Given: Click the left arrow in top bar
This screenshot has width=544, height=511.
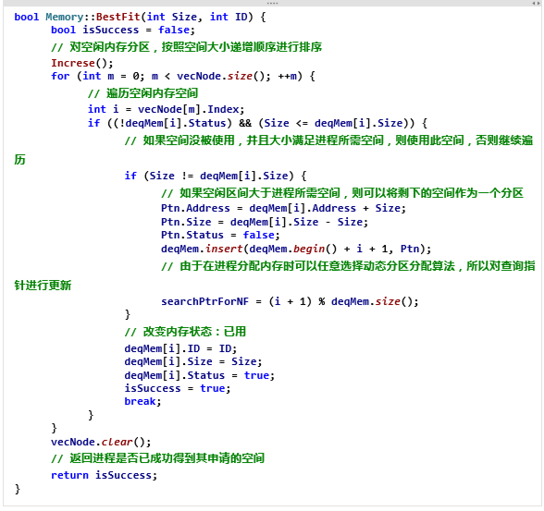Looking at the screenshot, I should point(534,3).
